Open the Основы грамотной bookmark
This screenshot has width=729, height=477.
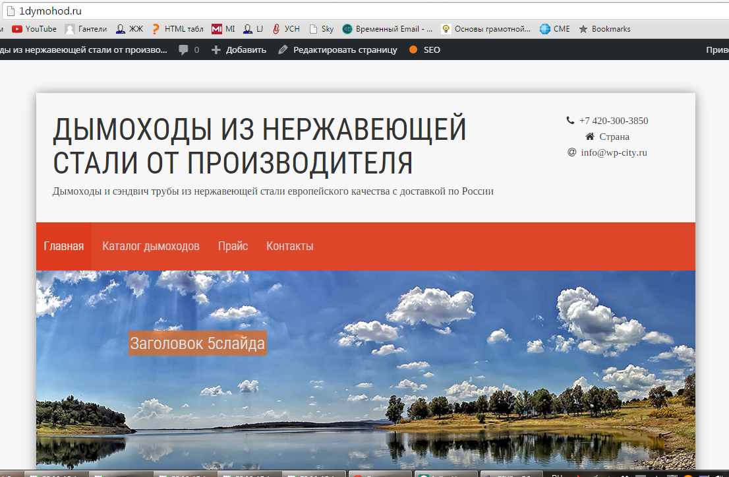click(486, 29)
